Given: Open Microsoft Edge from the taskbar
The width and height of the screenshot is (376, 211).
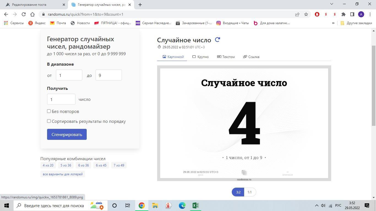Looking at the screenshot, I should click(182, 206).
